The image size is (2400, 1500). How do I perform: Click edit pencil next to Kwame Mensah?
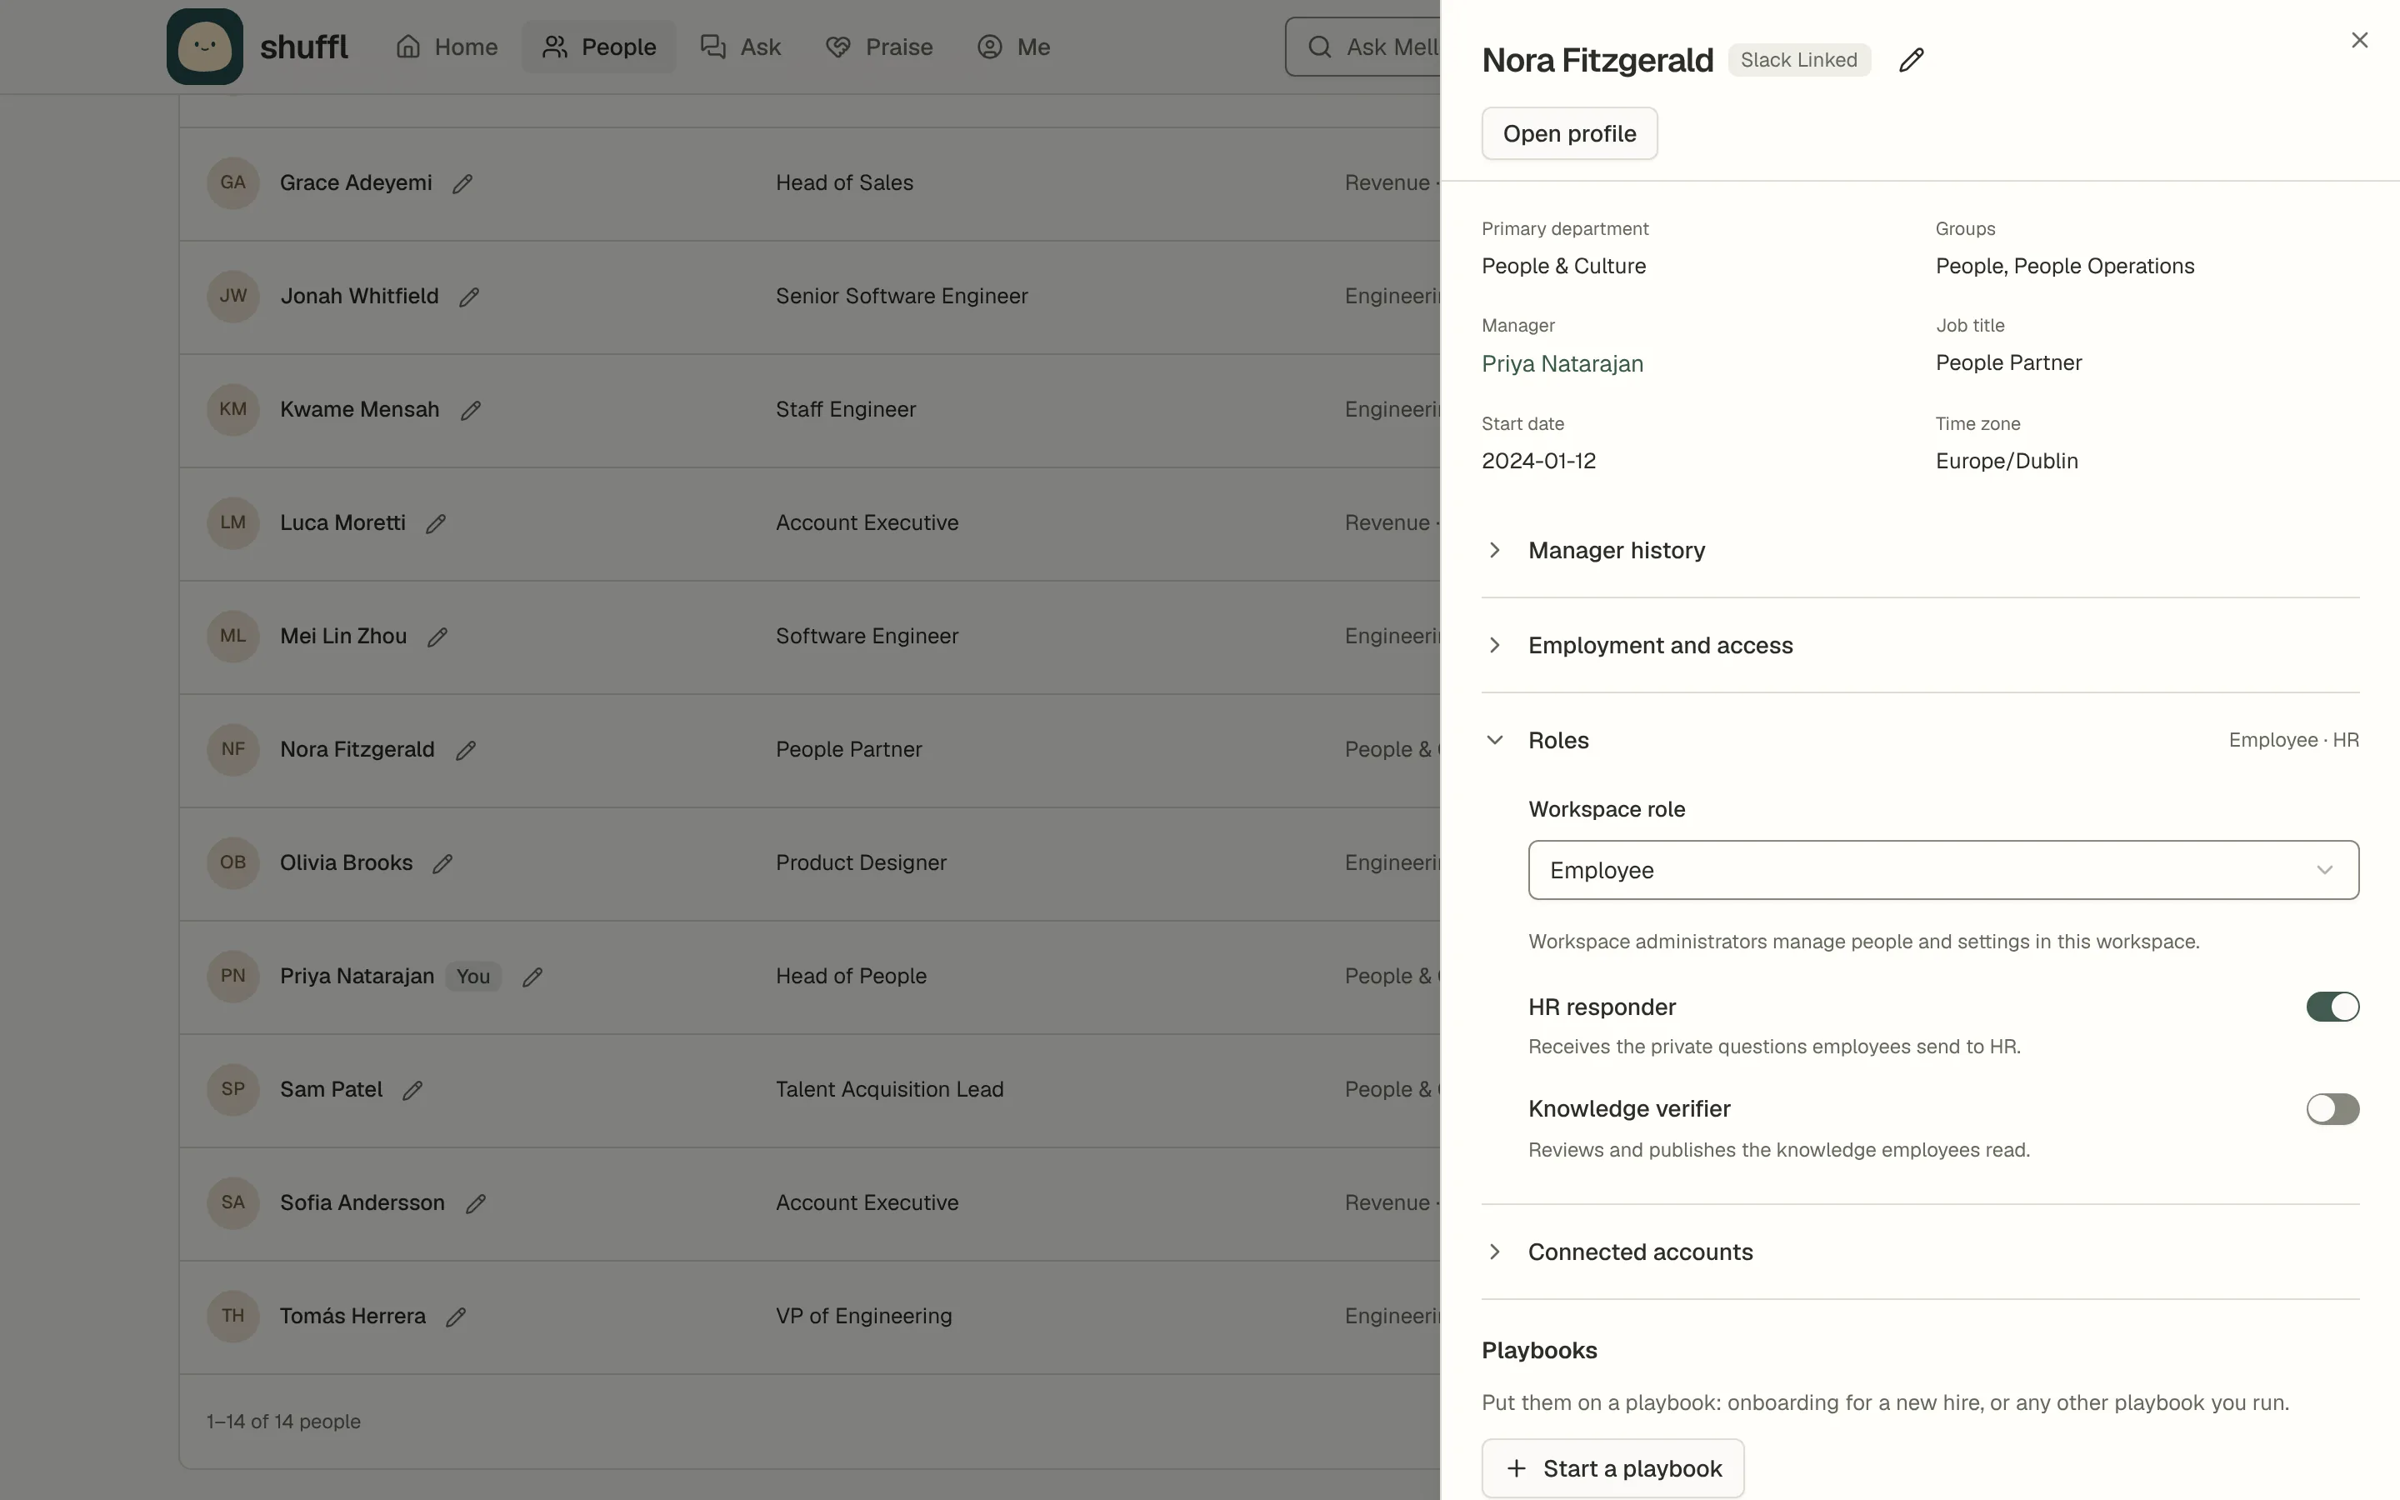470,410
